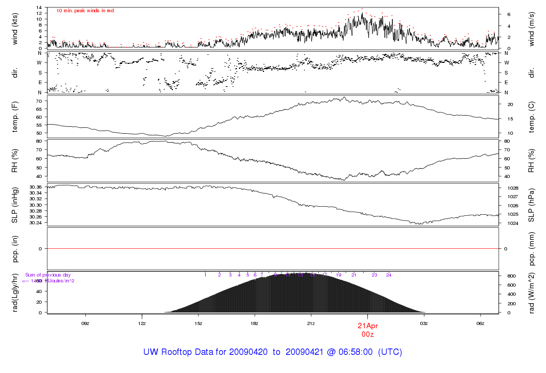The width and height of the screenshot is (546, 373).
Task: Click the 'rad (W/m^2)' axis label
Action: [531, 293]
